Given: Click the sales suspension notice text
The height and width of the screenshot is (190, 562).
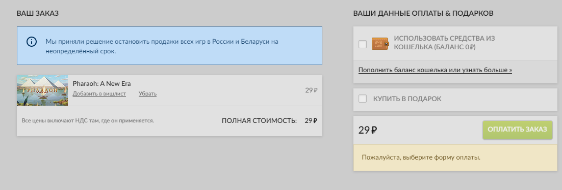Looking at the screenshot, I should click(x=162, y=46).
